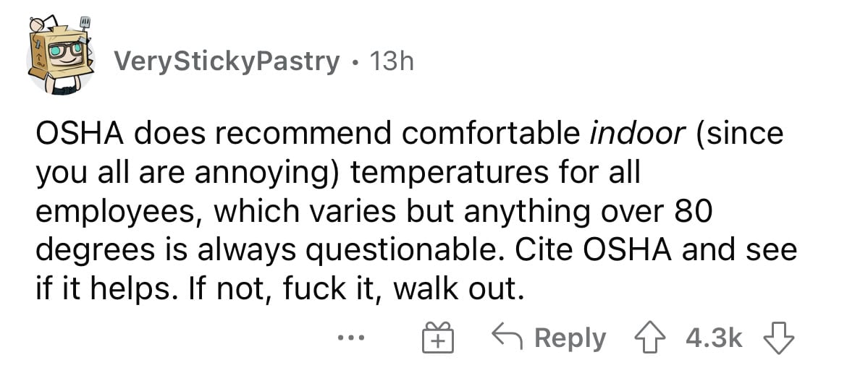Click the spatula on the avatar
The image size is (847, 373).
tap(84, 27)
